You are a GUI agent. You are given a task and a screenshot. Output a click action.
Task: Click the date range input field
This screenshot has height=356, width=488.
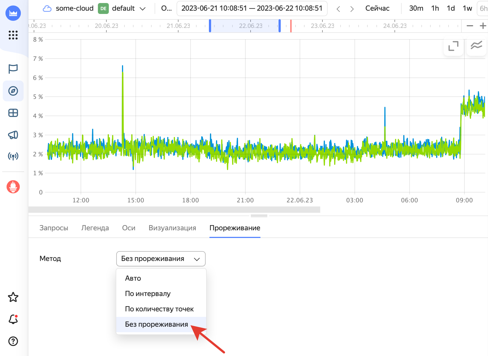252,8
